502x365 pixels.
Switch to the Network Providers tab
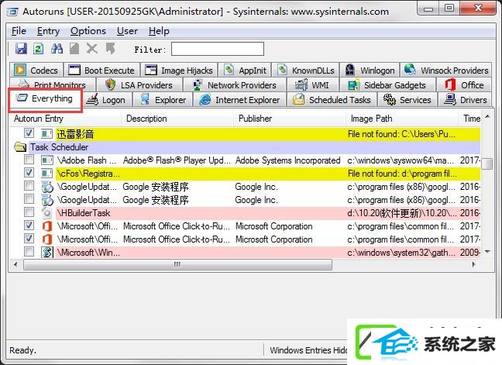[x=235, y=85]
